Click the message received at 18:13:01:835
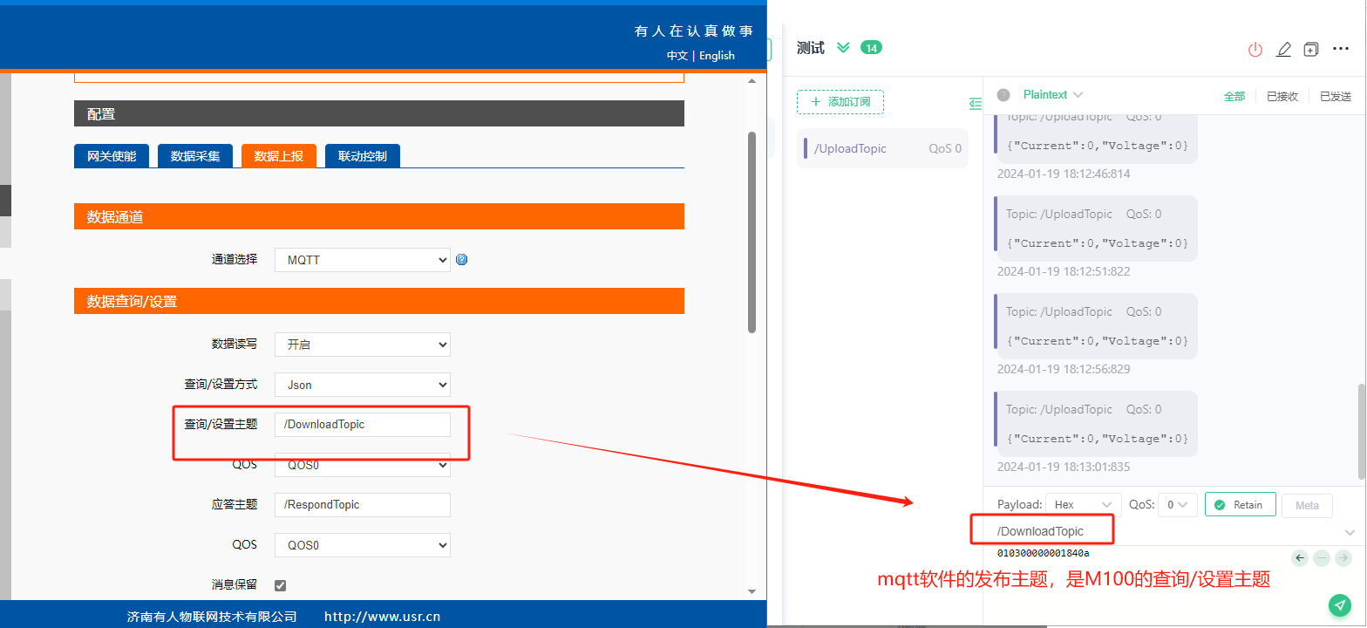 pos(1096,424)
